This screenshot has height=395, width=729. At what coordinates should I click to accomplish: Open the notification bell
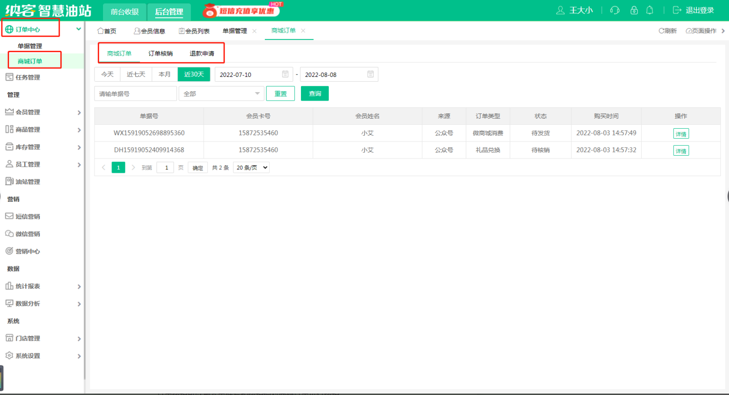click(x=650, y=10)
